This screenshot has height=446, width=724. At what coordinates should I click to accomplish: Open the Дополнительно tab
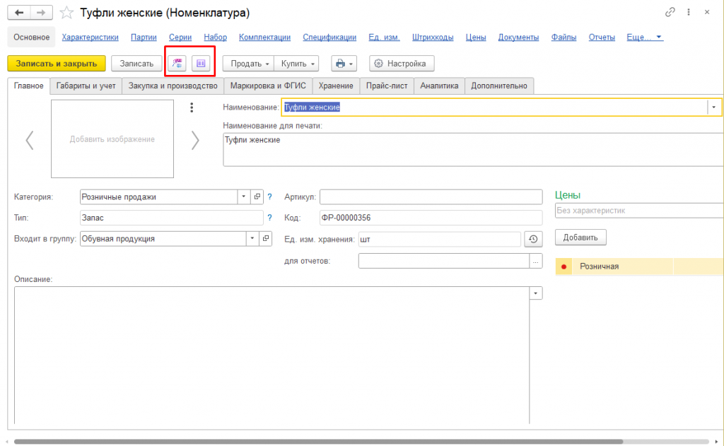(x=499, y=86)
